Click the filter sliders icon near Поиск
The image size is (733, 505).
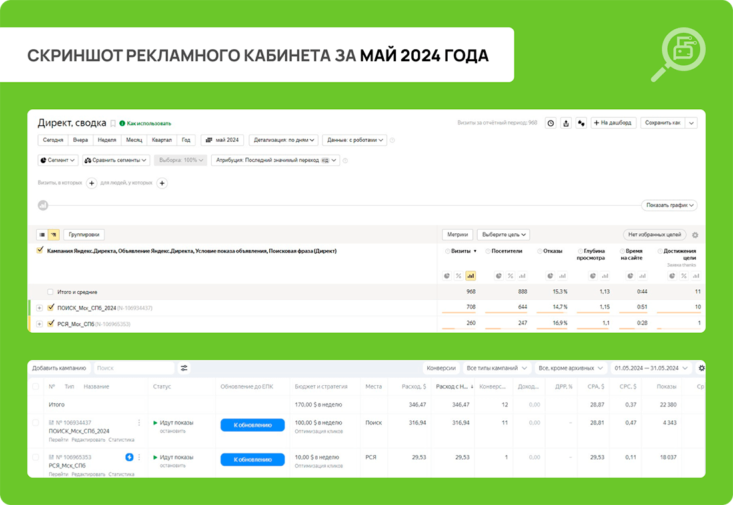click(x=184, y=368)
